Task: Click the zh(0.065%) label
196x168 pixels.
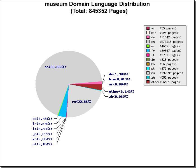Action: (119, 97)
